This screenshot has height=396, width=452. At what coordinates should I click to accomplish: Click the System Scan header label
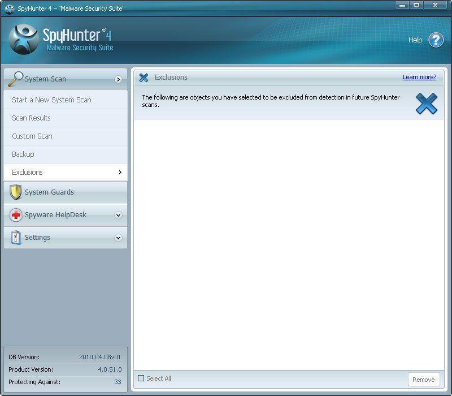pos(45,79)
